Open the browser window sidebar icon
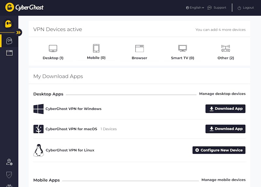 [x=9, y=53]
